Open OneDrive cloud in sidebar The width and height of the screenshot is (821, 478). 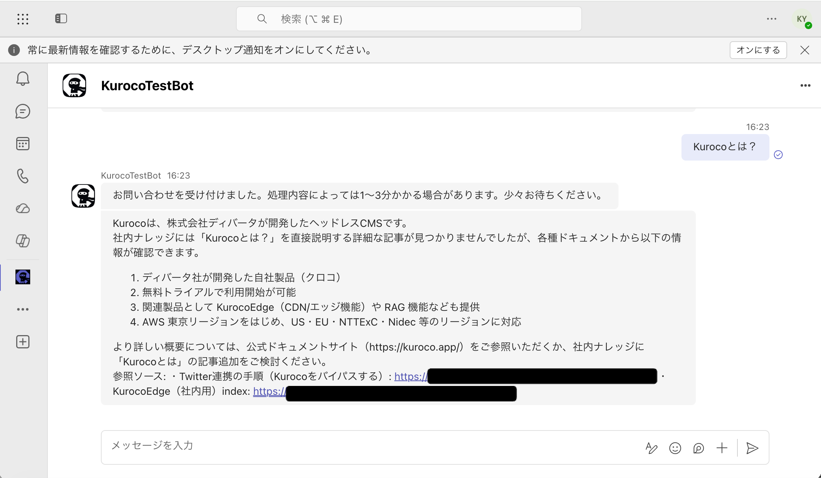pyautogui.click(x=23, y=208)
